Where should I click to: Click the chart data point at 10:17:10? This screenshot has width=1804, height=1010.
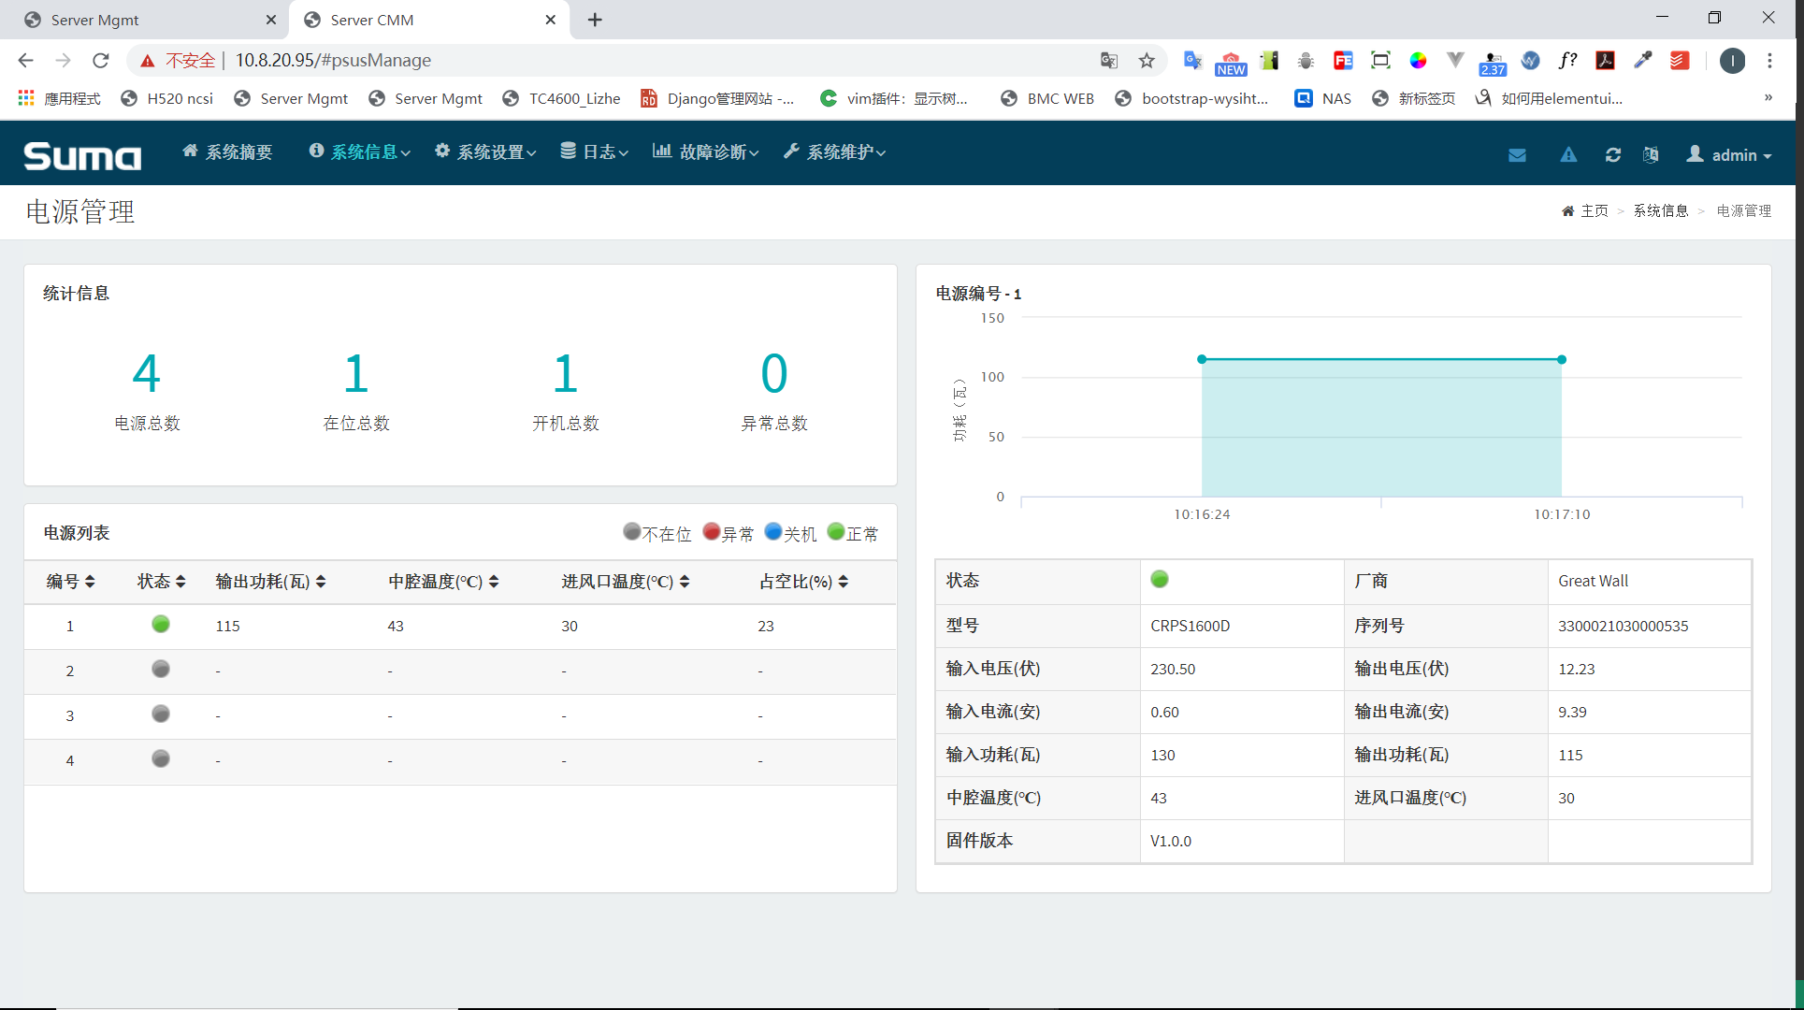click(x=1562, y=359)
